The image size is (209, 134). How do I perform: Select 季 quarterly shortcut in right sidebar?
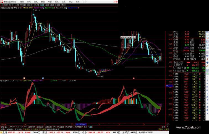(207, 110)
